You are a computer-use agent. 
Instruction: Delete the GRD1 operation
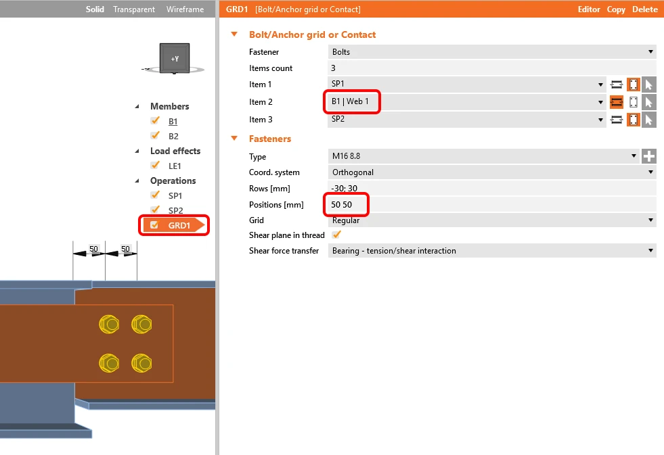[x=644, y=9]
